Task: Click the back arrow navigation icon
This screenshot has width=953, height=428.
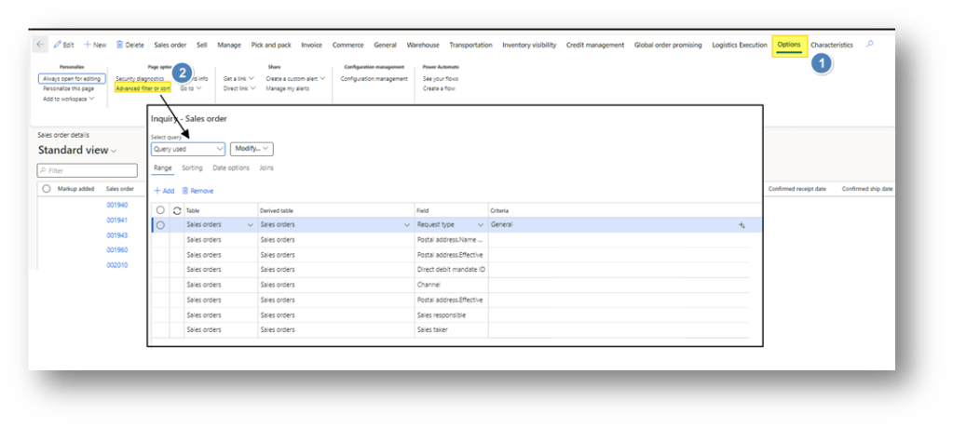Action: coord(40,45)
